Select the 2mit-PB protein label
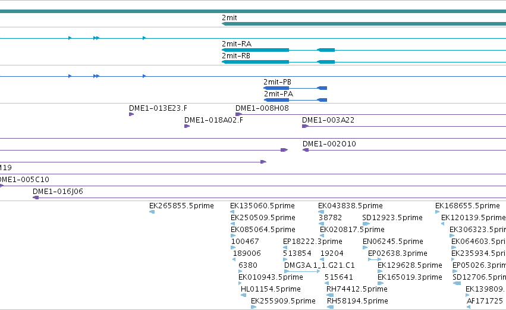 pos(277,82)
